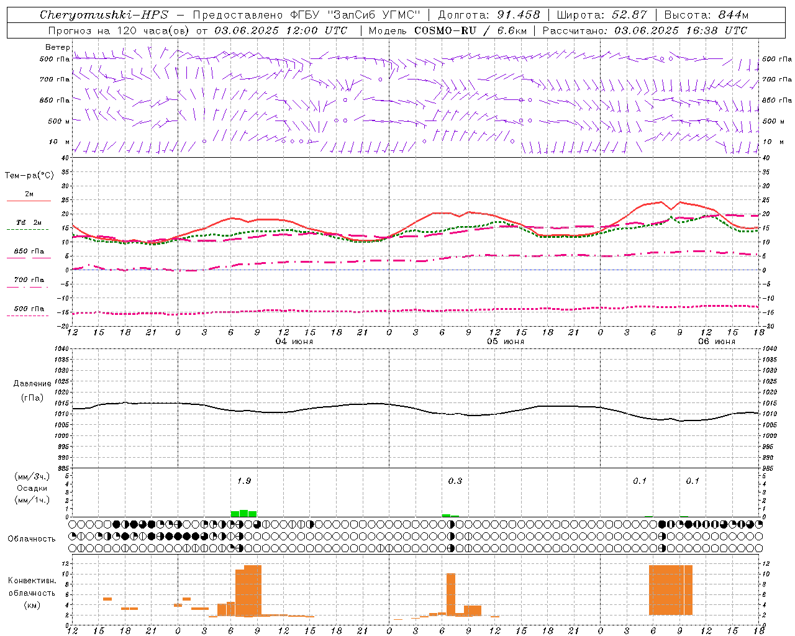Click the '(мм/1ч.)' hourly precipitation unit label
Screen dimensions: 795x636
[32, 500]
